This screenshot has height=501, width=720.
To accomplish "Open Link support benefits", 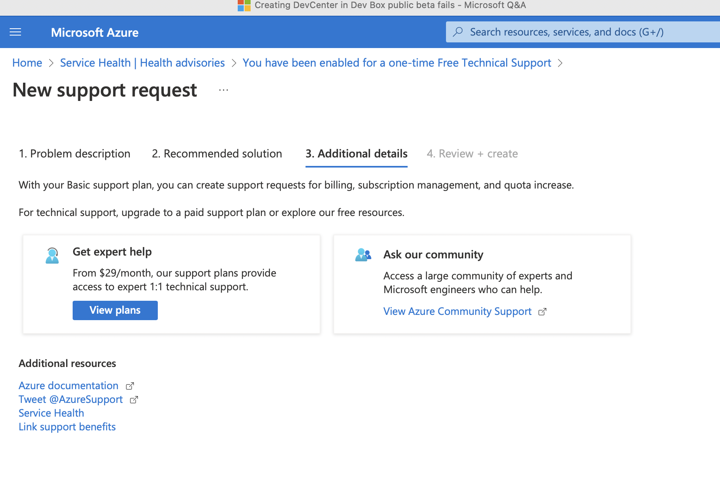I will pos(67,426).
